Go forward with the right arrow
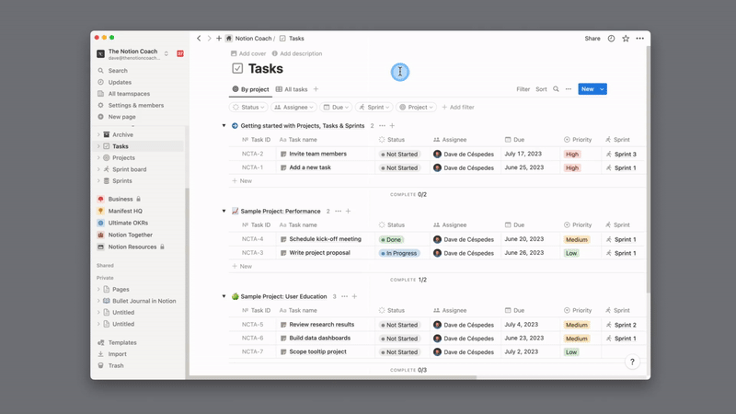Screen dimensions: 736x414 (x=210, y=39)
